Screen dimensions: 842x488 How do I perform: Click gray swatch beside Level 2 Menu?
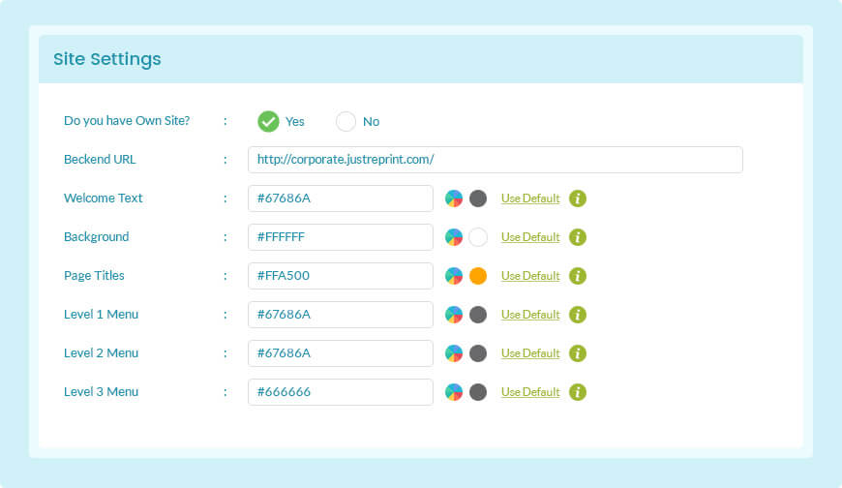tap(478, 353)
